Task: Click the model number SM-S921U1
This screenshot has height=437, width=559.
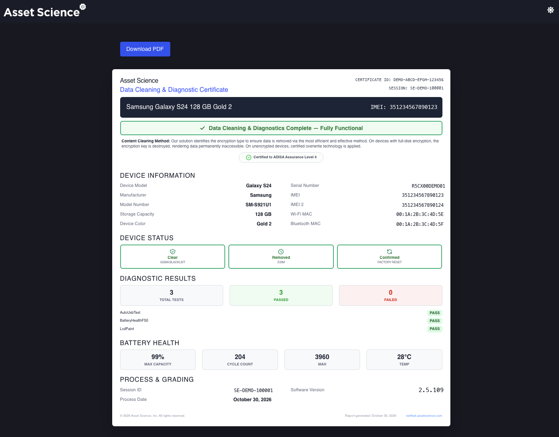Action: (x=259, y=205)
